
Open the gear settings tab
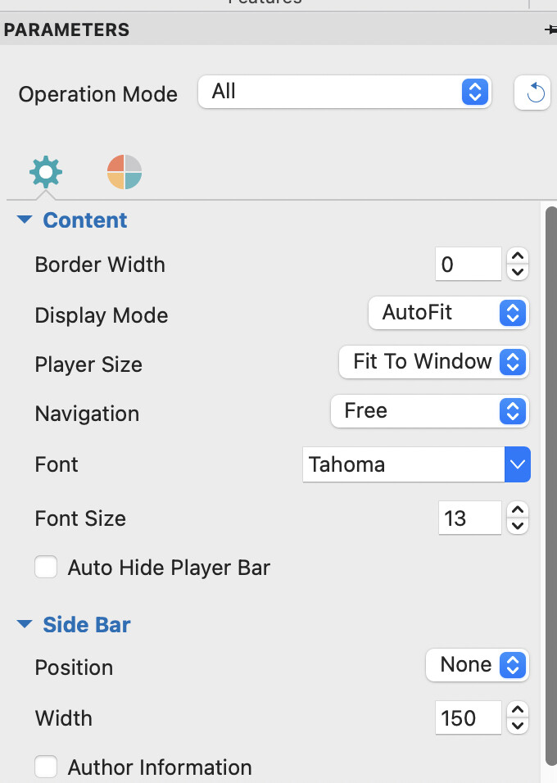[45, 173]
